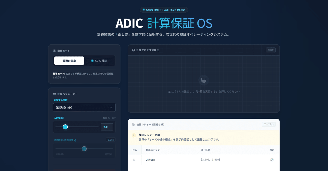
Task: Click the GHOSTDRIFT LAB TECH DEMO badge
Action: [164, 10]
